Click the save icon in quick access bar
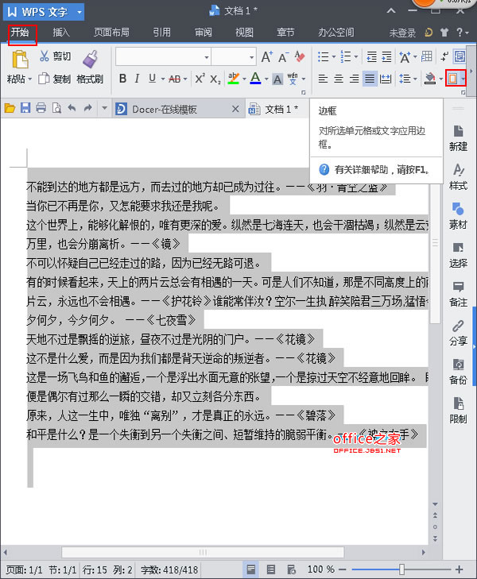Viewport: 477px width, 579px height. click(x=25, y=108)
